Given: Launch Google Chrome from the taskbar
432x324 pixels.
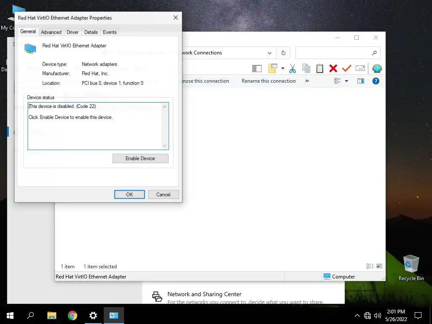Looking at the screenshot, I should click(73, 316).
